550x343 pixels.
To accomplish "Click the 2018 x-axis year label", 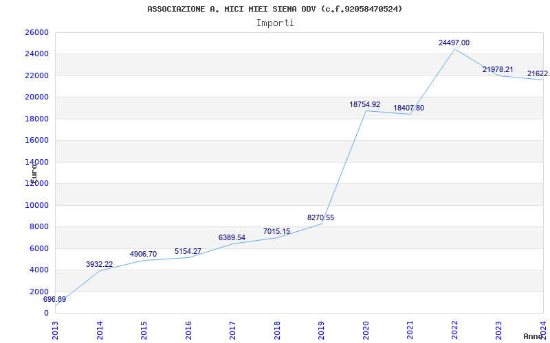I will pos(277,331).
